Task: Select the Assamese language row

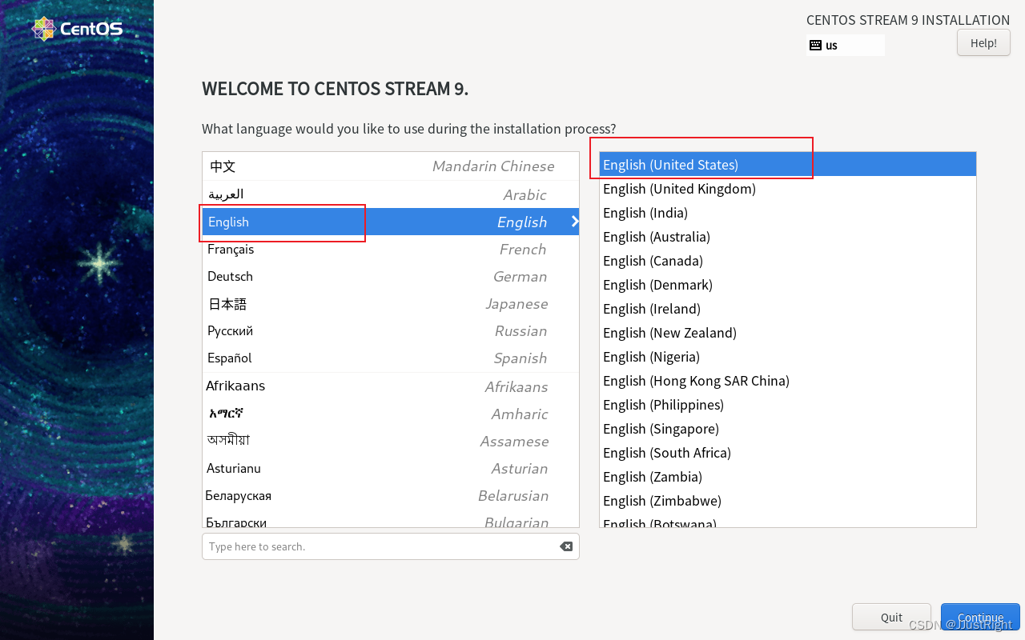Action: (391, 441)
